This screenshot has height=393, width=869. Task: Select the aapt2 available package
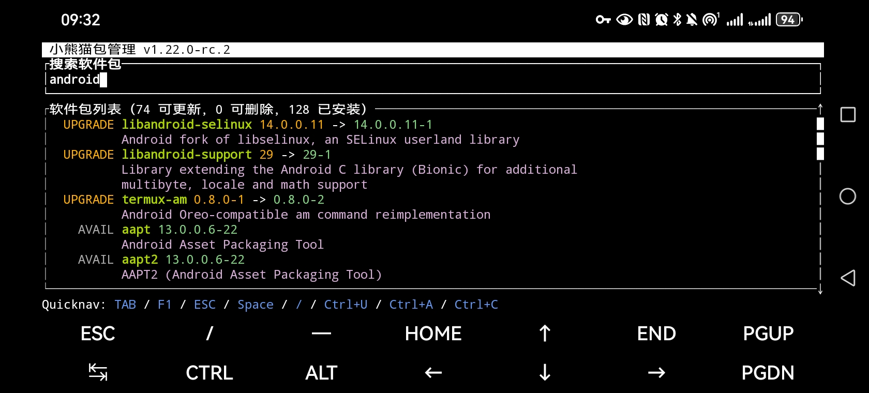pos(140,260)
